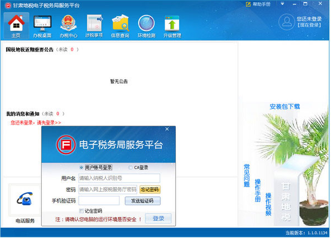Click the red F logo in login dialog
The height and width of the screenshot is (238, 331).
tap(66, 145)
